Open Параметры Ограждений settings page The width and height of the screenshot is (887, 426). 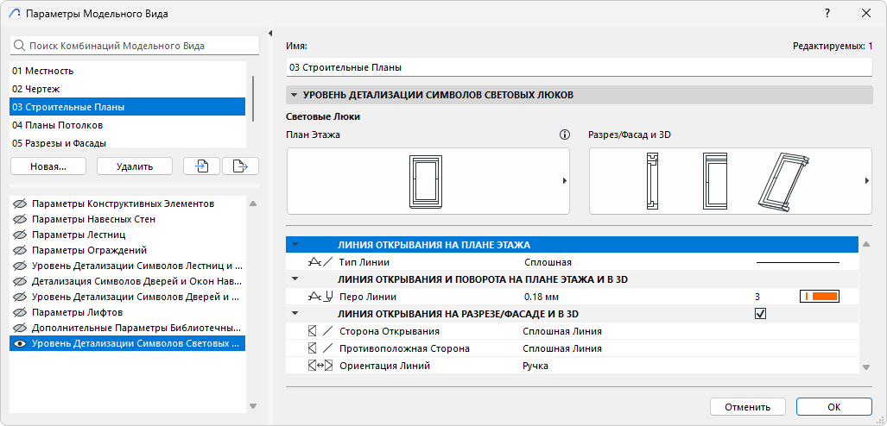[89, 250]
